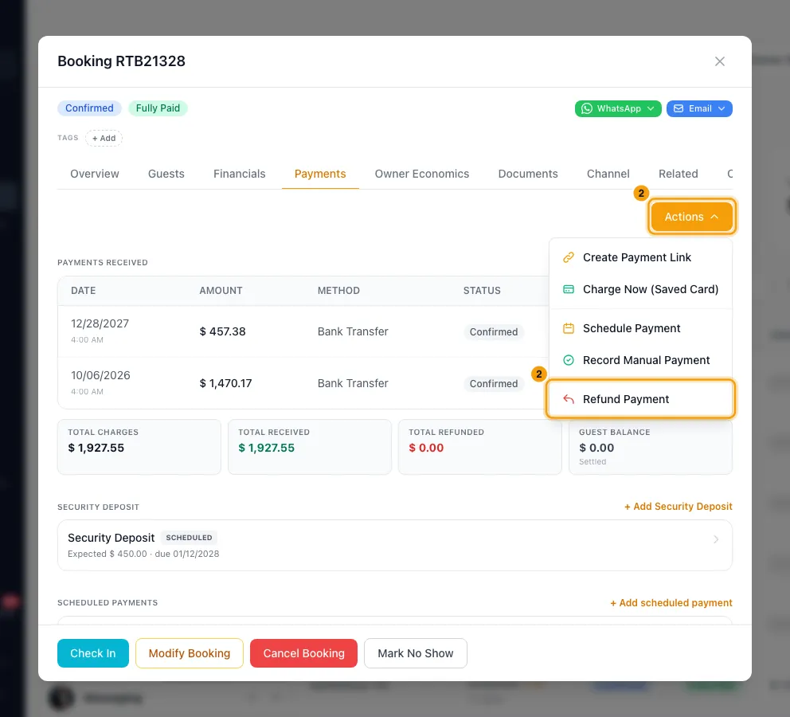Choose Schedule Payment from the menu

pyautogui.click(x=640, y=328)
